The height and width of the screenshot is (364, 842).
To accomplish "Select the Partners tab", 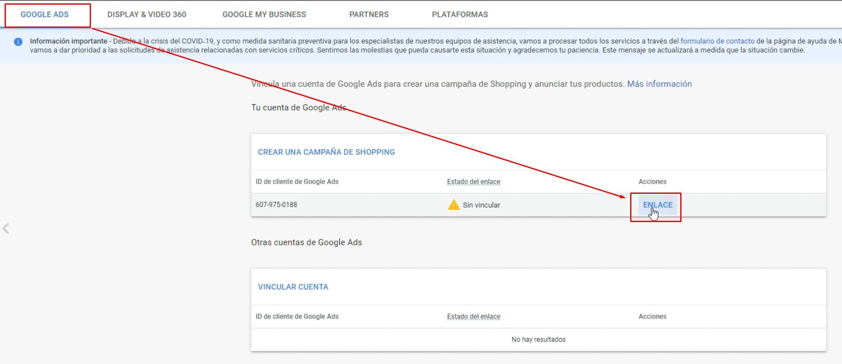I will coord(369,14).
